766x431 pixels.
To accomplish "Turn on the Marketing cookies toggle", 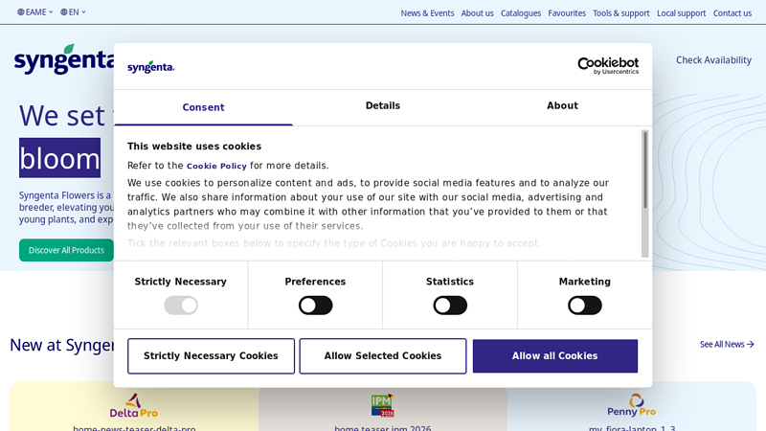I will [584, 306].
